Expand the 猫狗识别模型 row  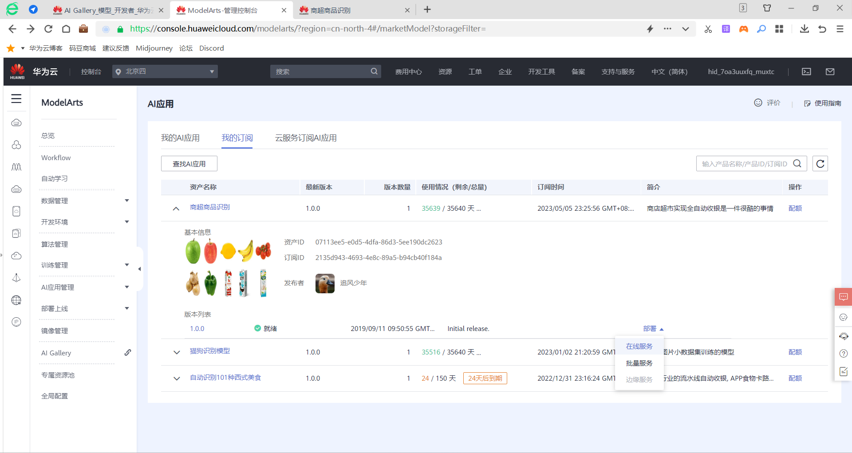tap(177, 352)
